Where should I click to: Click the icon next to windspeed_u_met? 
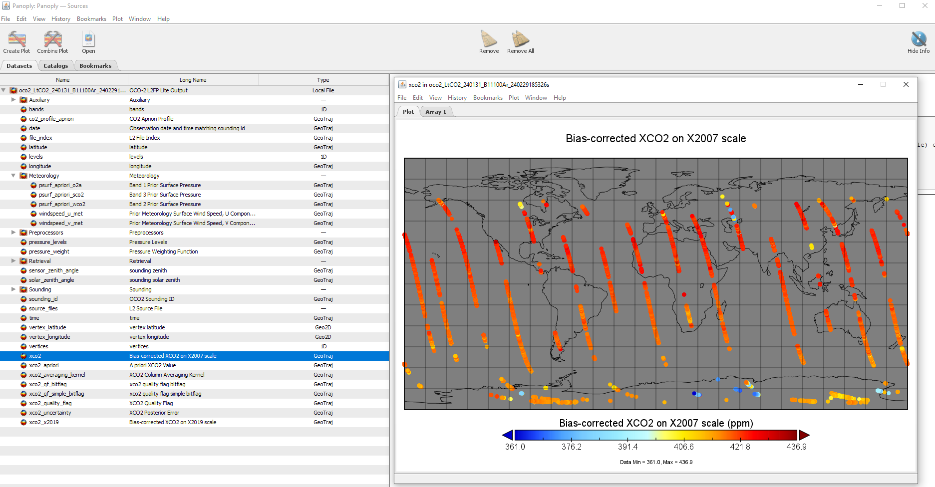[x=33, y=214]
